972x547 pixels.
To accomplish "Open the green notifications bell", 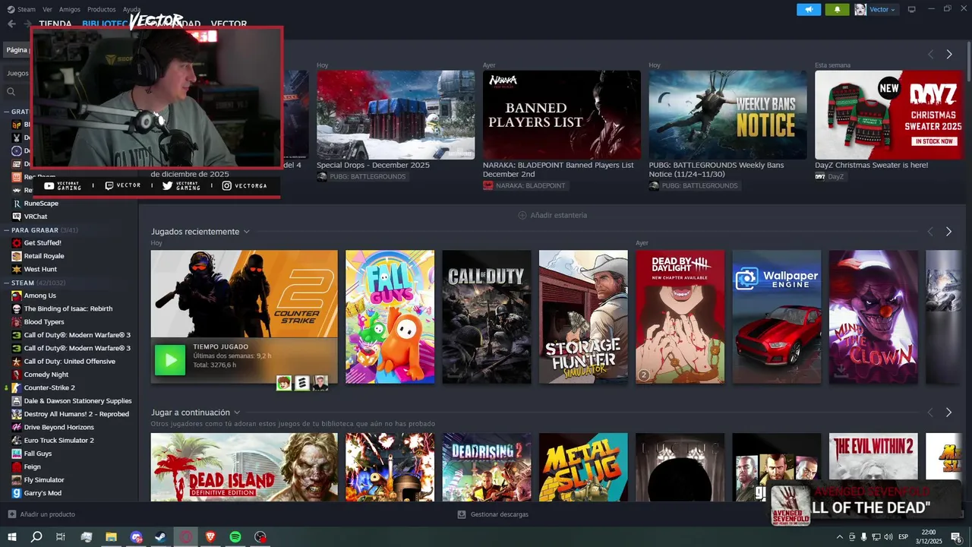I will pyautogui.click(x=838, y=9).
